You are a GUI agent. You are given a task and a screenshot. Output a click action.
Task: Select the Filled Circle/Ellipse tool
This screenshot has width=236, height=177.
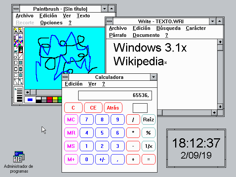[21, 75]
